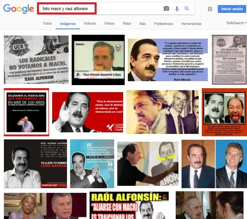This screenshot has width=247, height=219.
Task: Open thumbnail of blonde woman beside Macri
Action: [45, 206]
